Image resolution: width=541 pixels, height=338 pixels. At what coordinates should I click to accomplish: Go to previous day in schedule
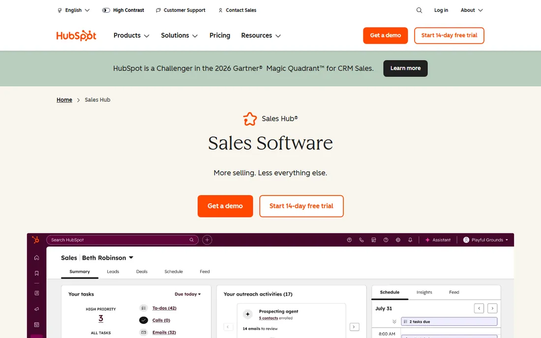coord(479,309)
